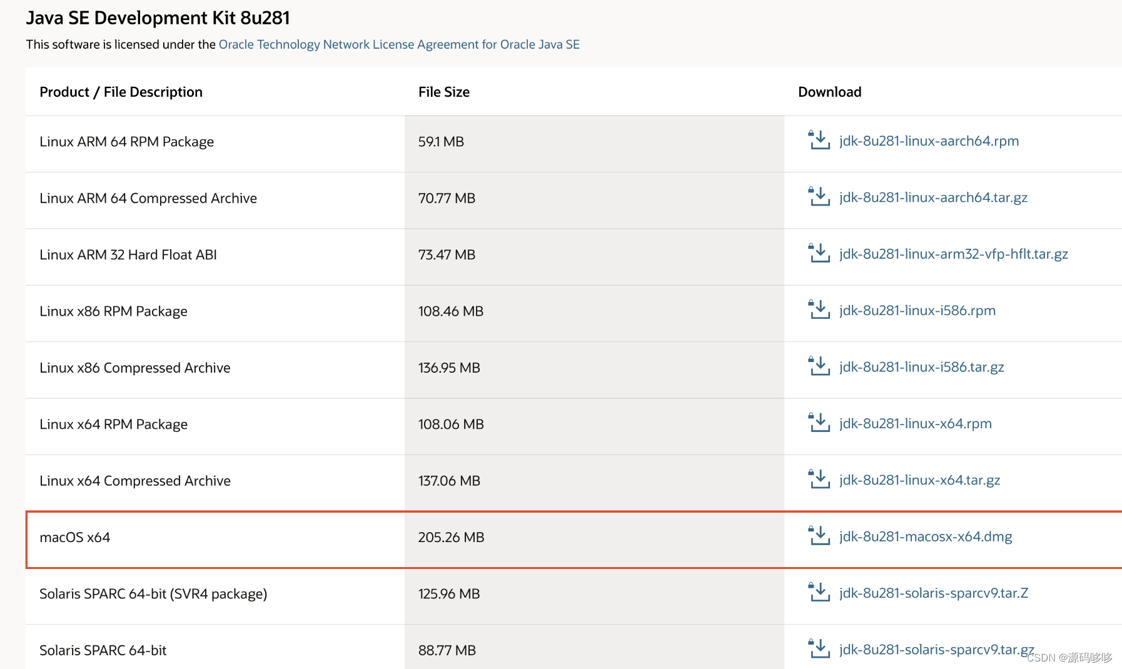Select the '70.77 MB' file size
The height and width of the screenshot is (669, 1122).
pos(447,198)
